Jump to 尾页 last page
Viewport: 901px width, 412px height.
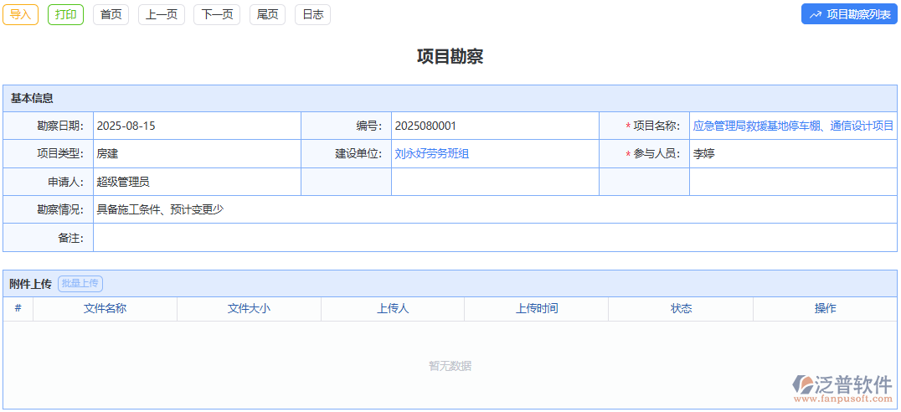(x=267, y=14)
